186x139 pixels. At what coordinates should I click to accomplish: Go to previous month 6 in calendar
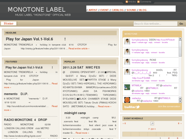click(124, 123)
